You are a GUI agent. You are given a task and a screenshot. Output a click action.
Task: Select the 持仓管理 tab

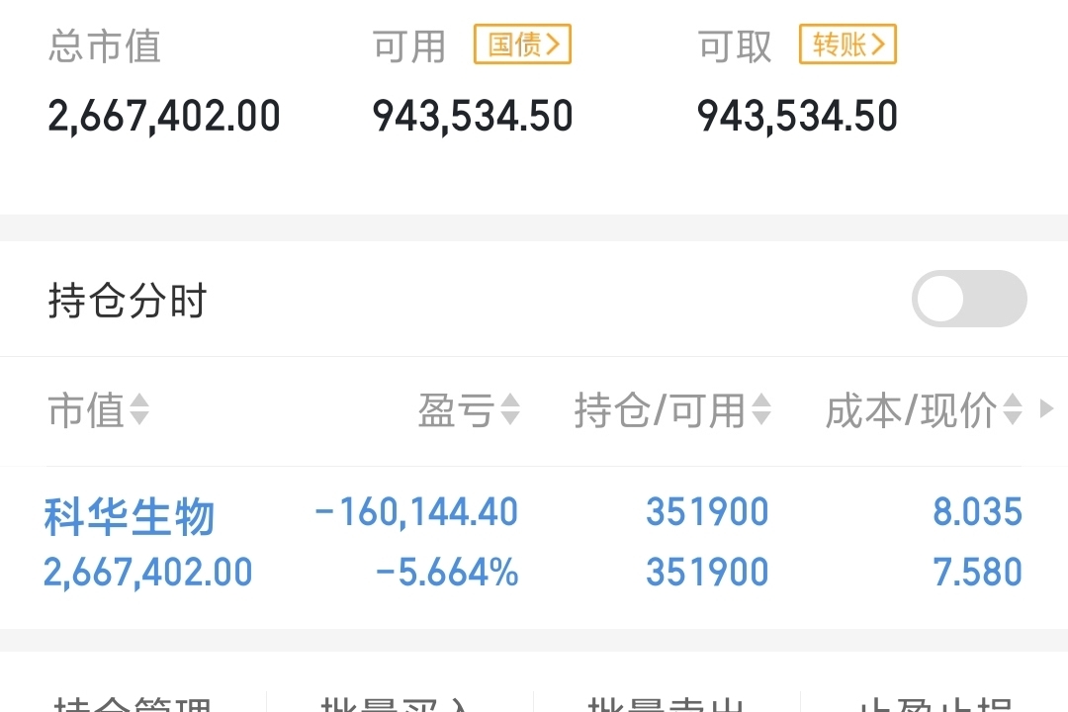(133, 704)
